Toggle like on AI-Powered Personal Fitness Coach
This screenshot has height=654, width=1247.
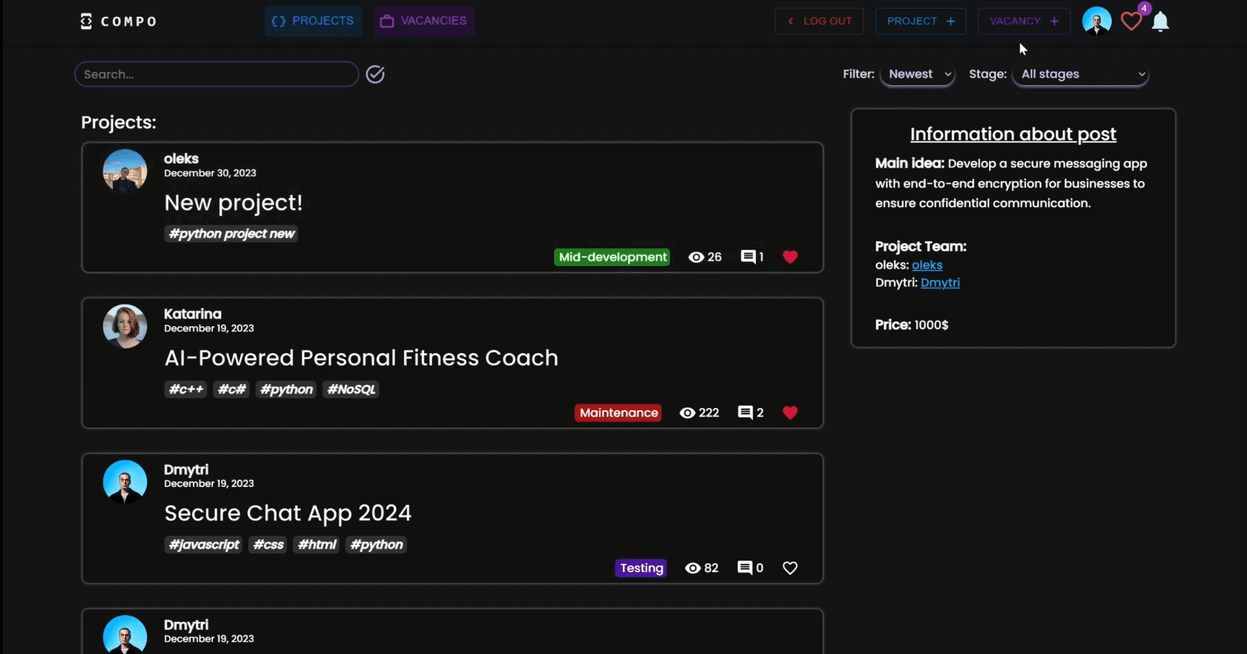coord(790,413)
